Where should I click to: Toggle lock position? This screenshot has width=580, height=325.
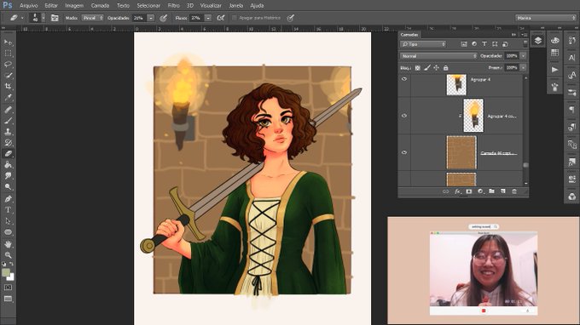[436, 68]
